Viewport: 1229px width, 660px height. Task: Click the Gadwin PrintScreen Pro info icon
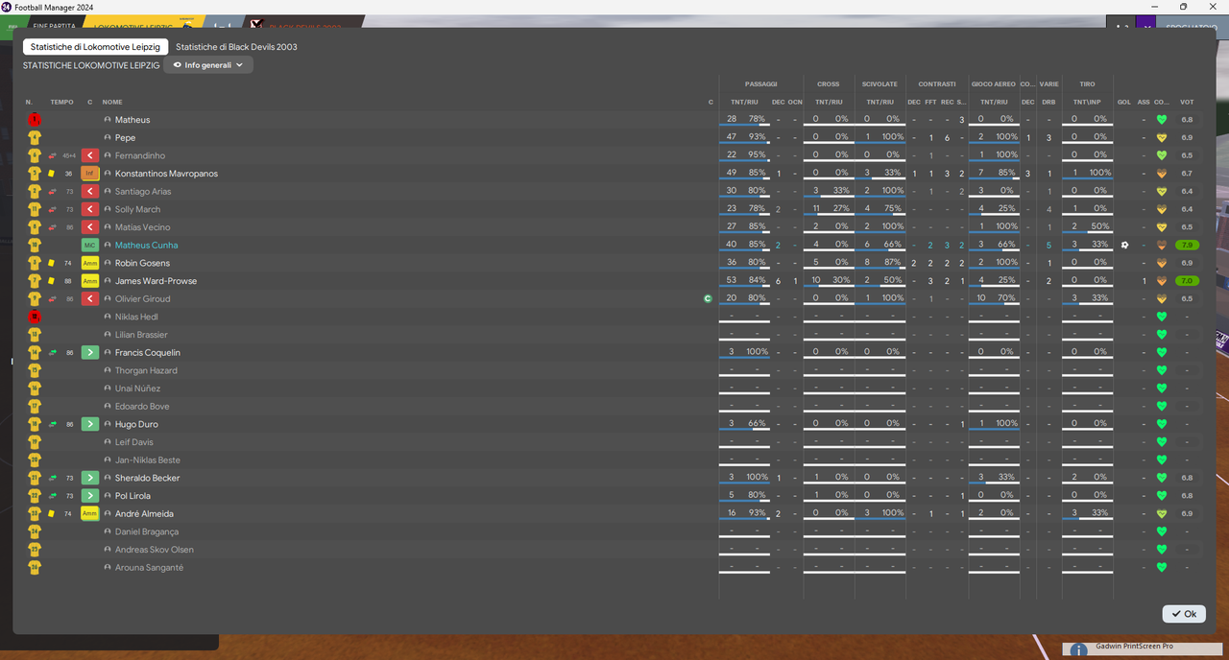[1078, 650]
